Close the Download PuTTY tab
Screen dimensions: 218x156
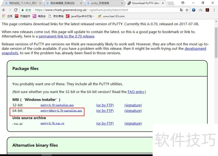163,3
